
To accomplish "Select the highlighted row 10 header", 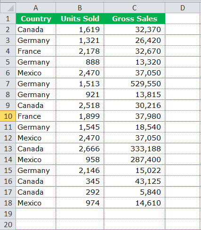I will [8, 116].
